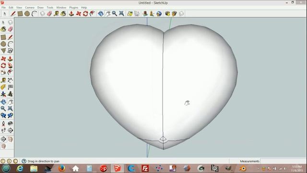The image size is (307, 173).
Task: Click the Toggle Terrain icon
Action: 137,13
